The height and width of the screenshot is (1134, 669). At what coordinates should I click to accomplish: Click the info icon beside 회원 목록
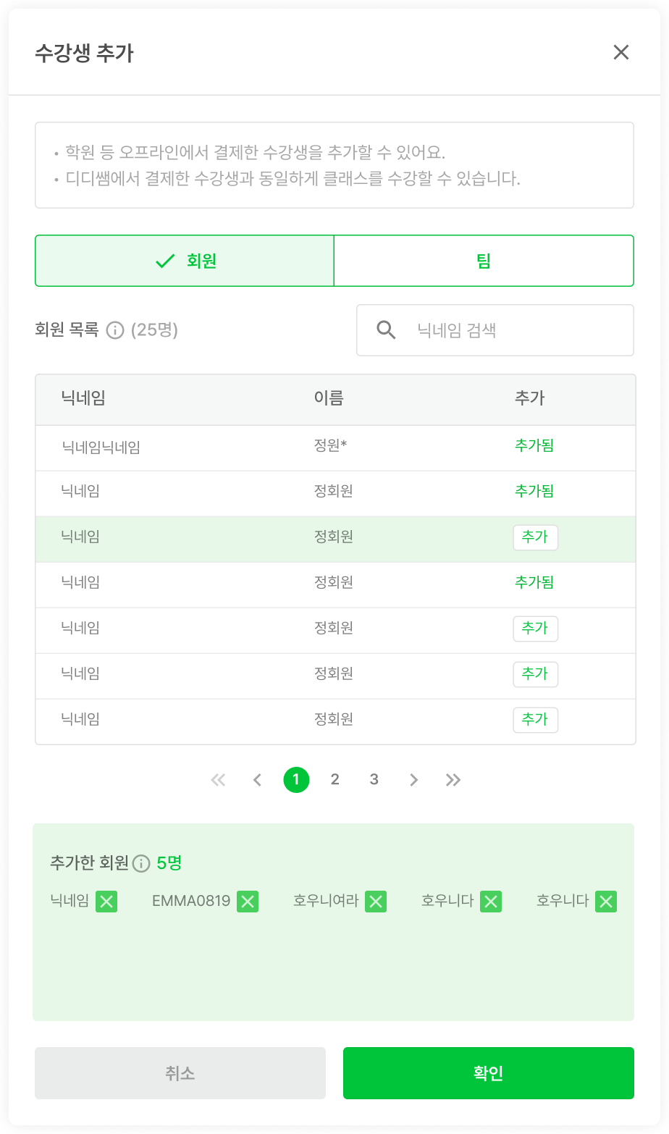tap(115, 330)
